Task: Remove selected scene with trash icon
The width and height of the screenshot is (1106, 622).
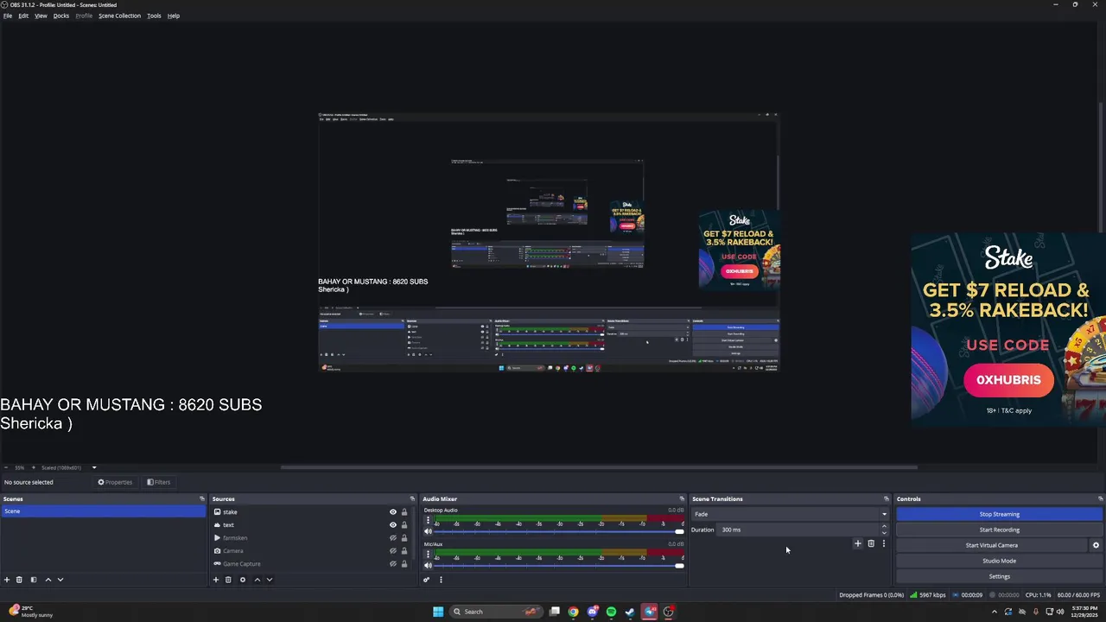Action: pos(19,580)
